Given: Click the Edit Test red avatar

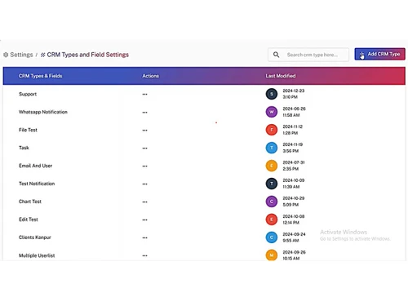Looking at the screenshot, I should point(272,220).
